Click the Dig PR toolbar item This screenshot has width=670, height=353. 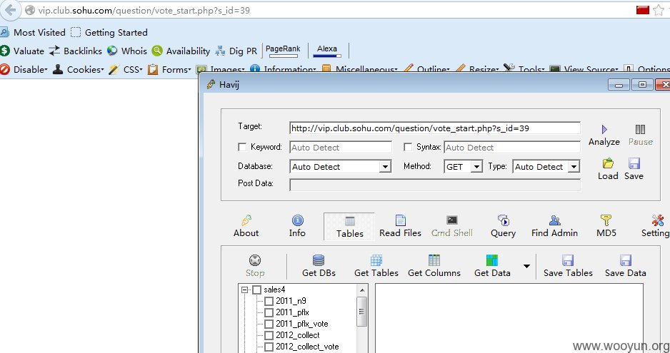tap(236, 51)
